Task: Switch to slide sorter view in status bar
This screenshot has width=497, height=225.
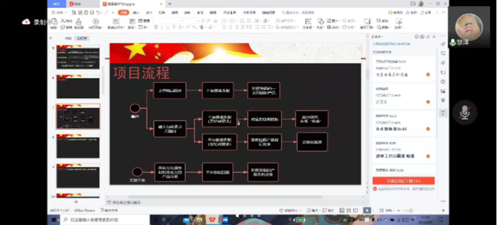Action: [x=349, y=211]
